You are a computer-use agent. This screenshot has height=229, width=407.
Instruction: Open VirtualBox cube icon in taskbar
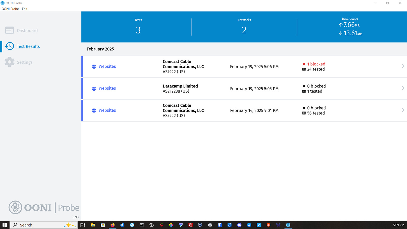(200, 225)
